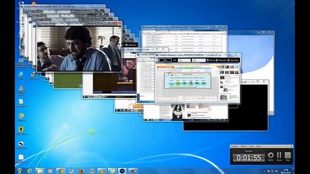Open the Tools menu in the recorder

pos(251,146)
